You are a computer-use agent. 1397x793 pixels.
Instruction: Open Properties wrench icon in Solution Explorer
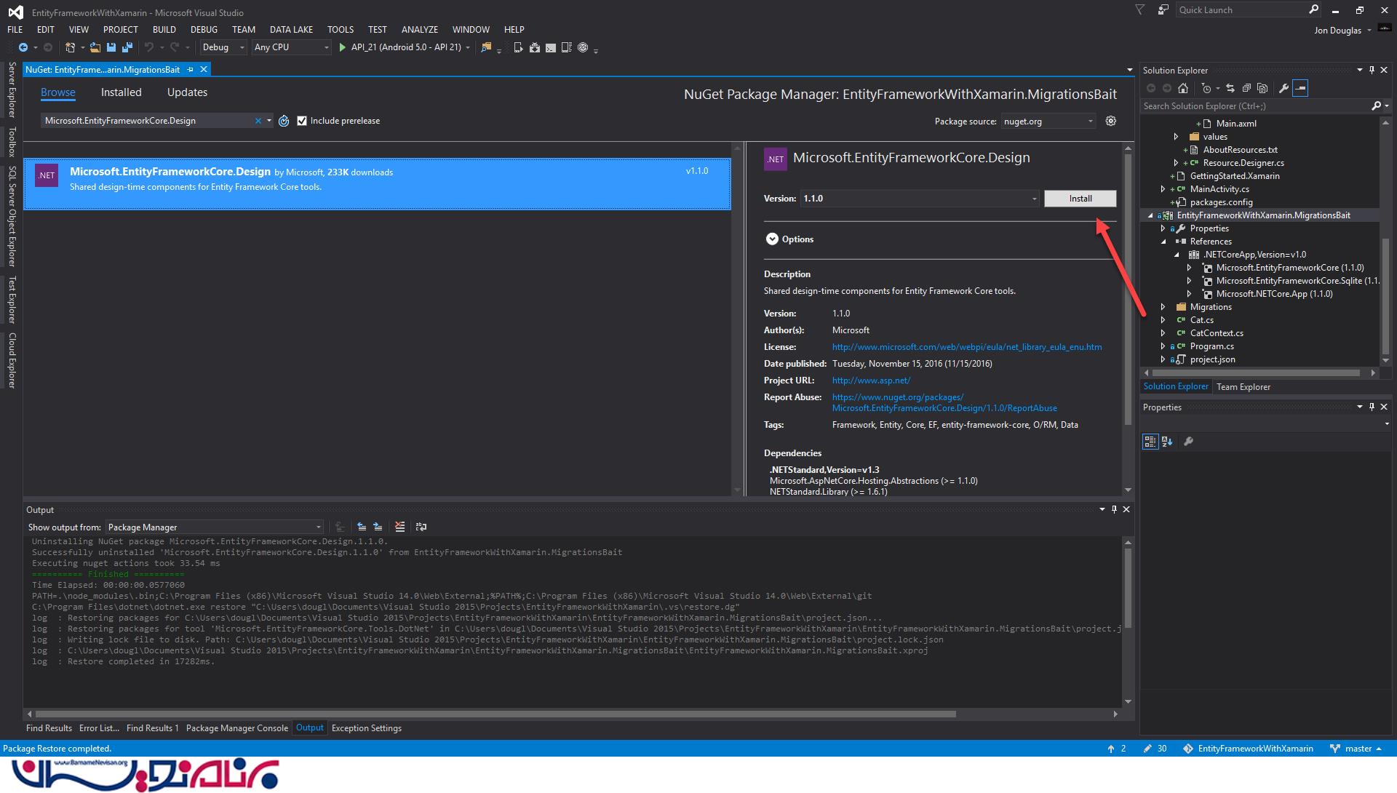pyautogui.click(x=1284, y=88)
